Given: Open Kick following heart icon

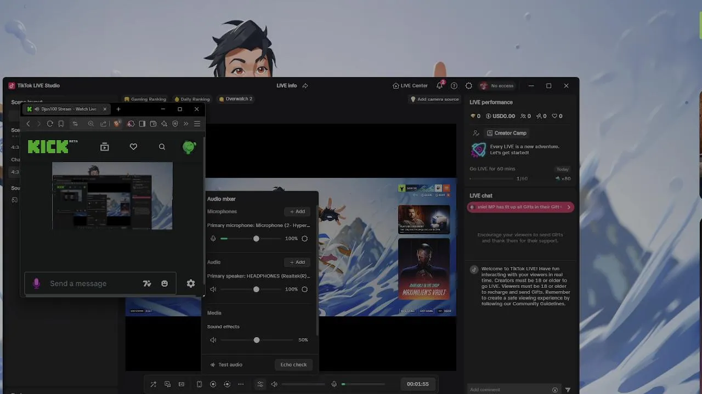Looking at the screenshot, I should point(133,147).
